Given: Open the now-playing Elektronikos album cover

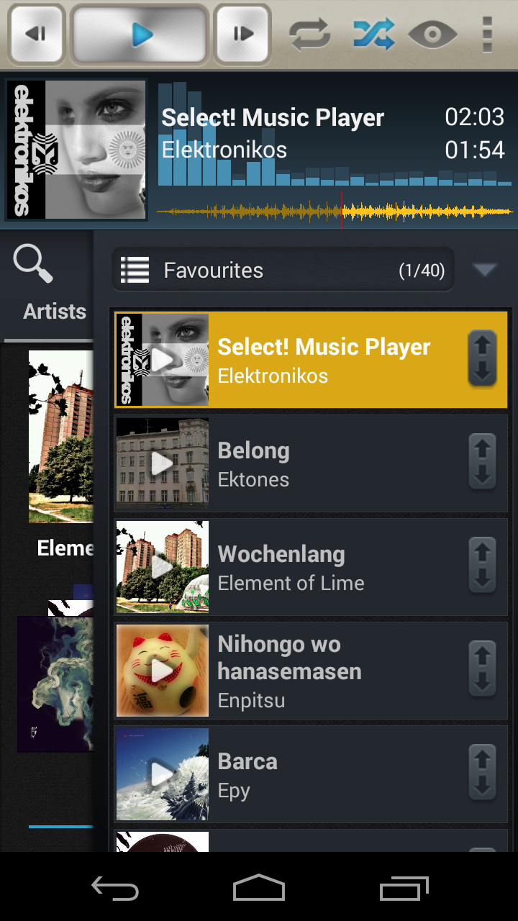Looking at the screenshot, I should (76, 150).
